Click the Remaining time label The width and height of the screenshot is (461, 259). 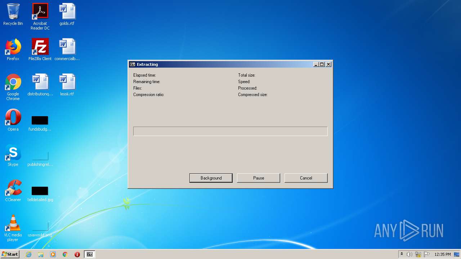click(147, 82)
